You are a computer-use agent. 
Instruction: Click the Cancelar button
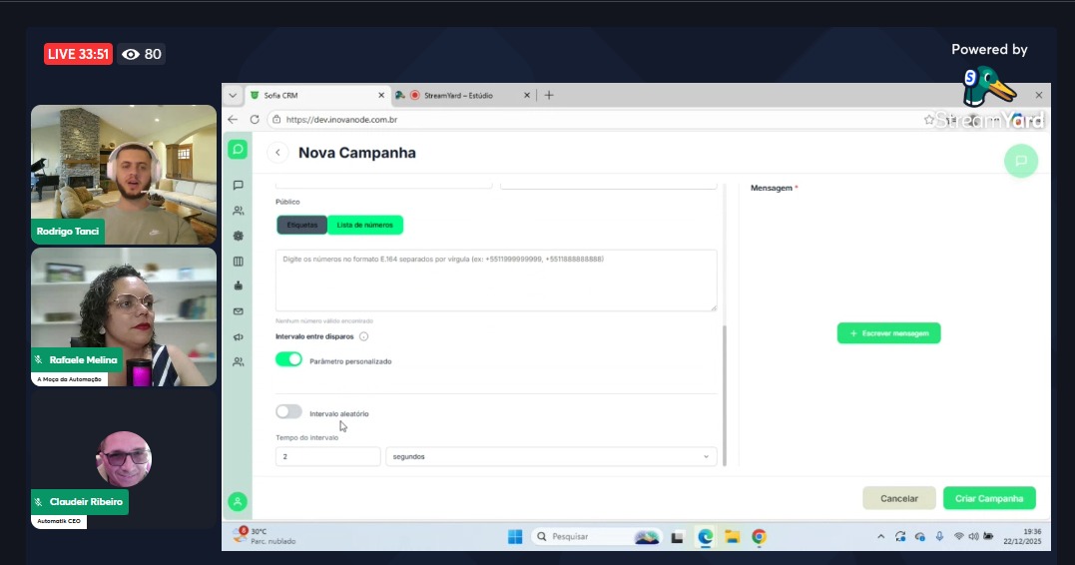coord(898,498)
